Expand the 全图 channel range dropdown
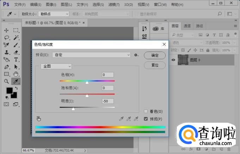Image resolution: width=240 pixels, height=154 pixels. (56, 66)
